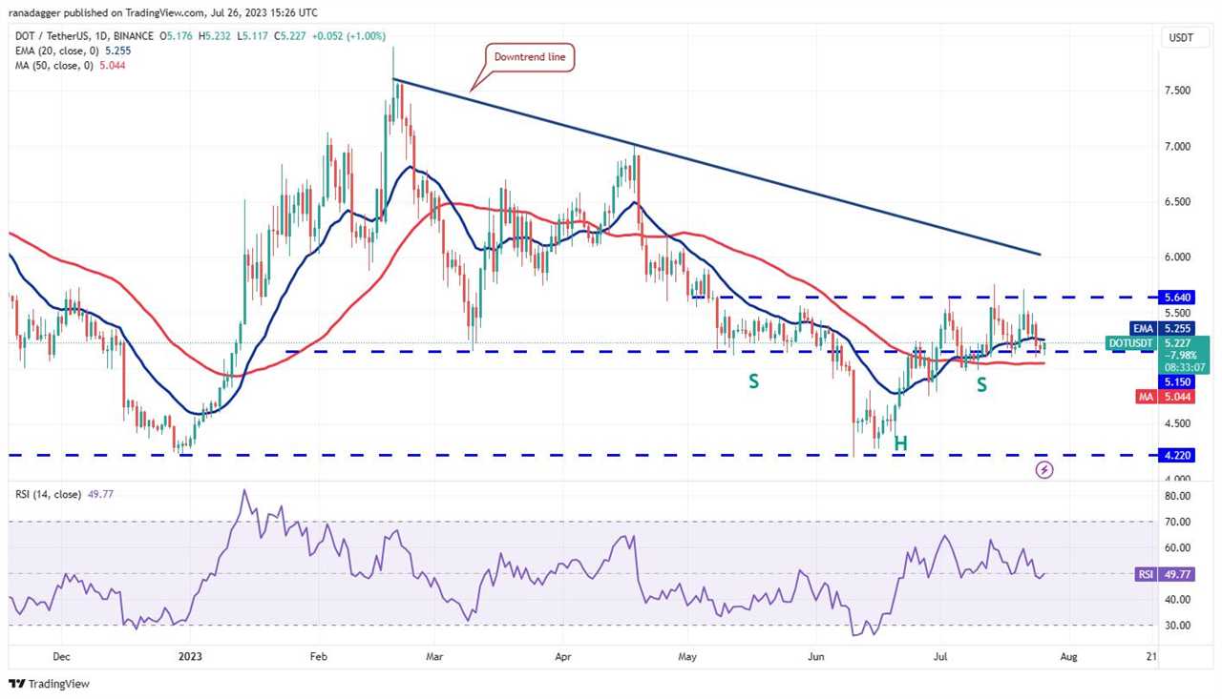
Task: Click the left green S shoulder label
Action: 753,381
